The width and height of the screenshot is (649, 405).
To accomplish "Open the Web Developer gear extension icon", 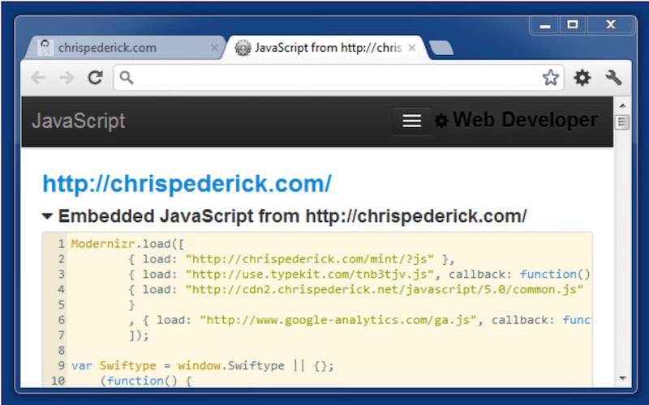I will pos(582,78).
